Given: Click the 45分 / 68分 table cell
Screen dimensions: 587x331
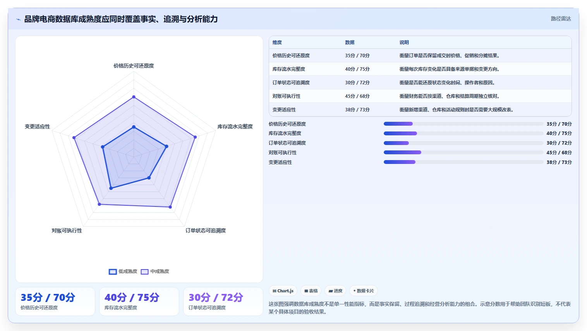Looking at the screenshot, I should tap(357, 96).
